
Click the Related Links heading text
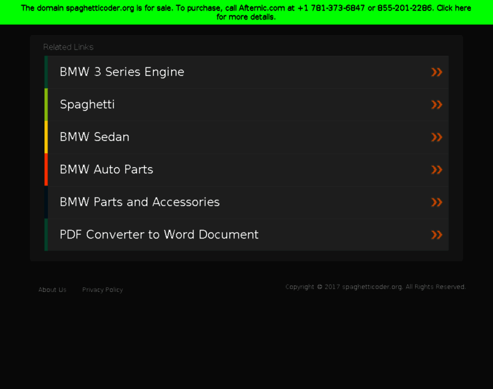(68, 47)
